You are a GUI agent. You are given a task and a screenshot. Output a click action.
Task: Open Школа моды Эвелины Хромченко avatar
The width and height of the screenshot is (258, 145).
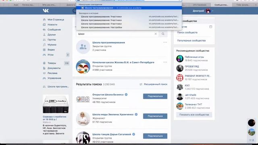(x=83, y=119)
